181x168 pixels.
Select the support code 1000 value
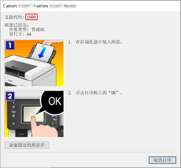tap(31, 17)
